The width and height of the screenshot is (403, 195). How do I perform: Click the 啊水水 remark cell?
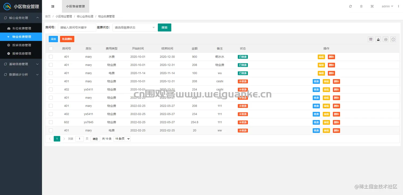(x=220, y=57)
